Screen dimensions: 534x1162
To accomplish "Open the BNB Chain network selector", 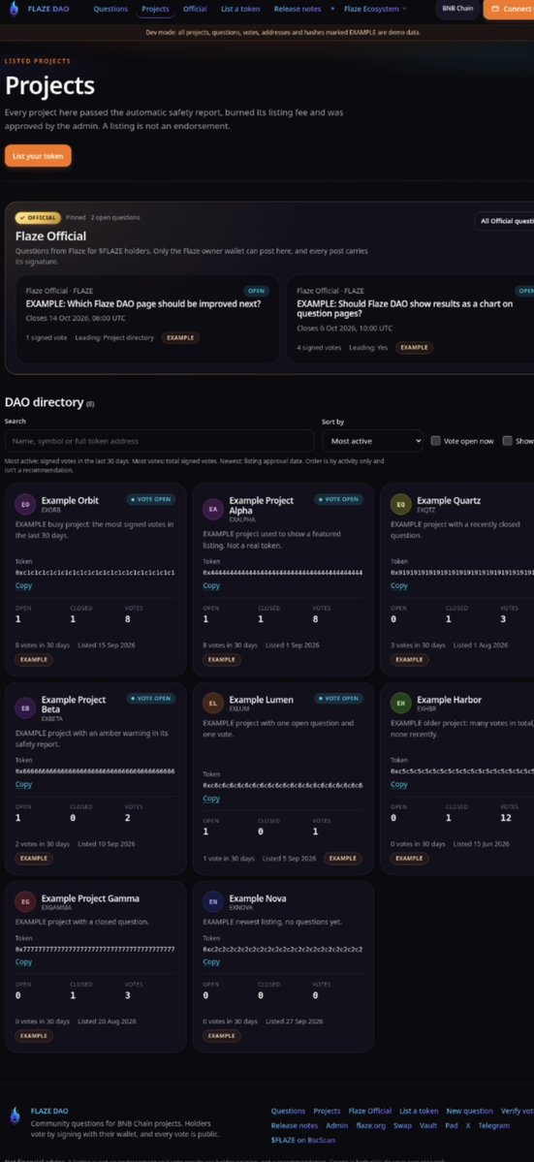I will [457, 9].
